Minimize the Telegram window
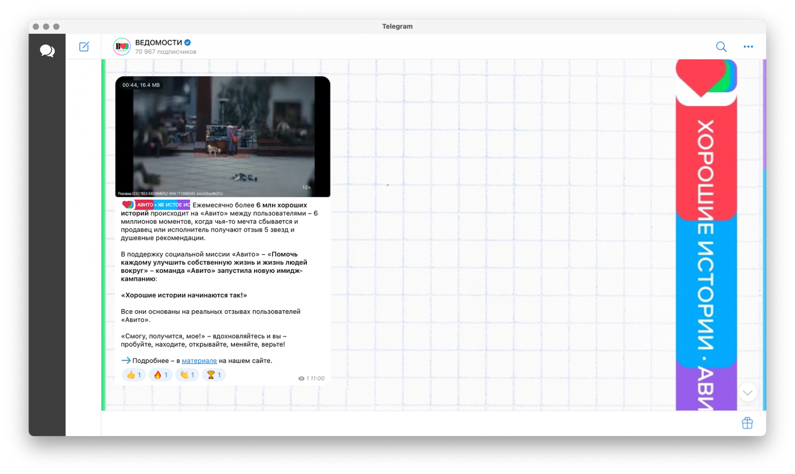This screenshot has height=474, width=795. (x=46, y=26)
